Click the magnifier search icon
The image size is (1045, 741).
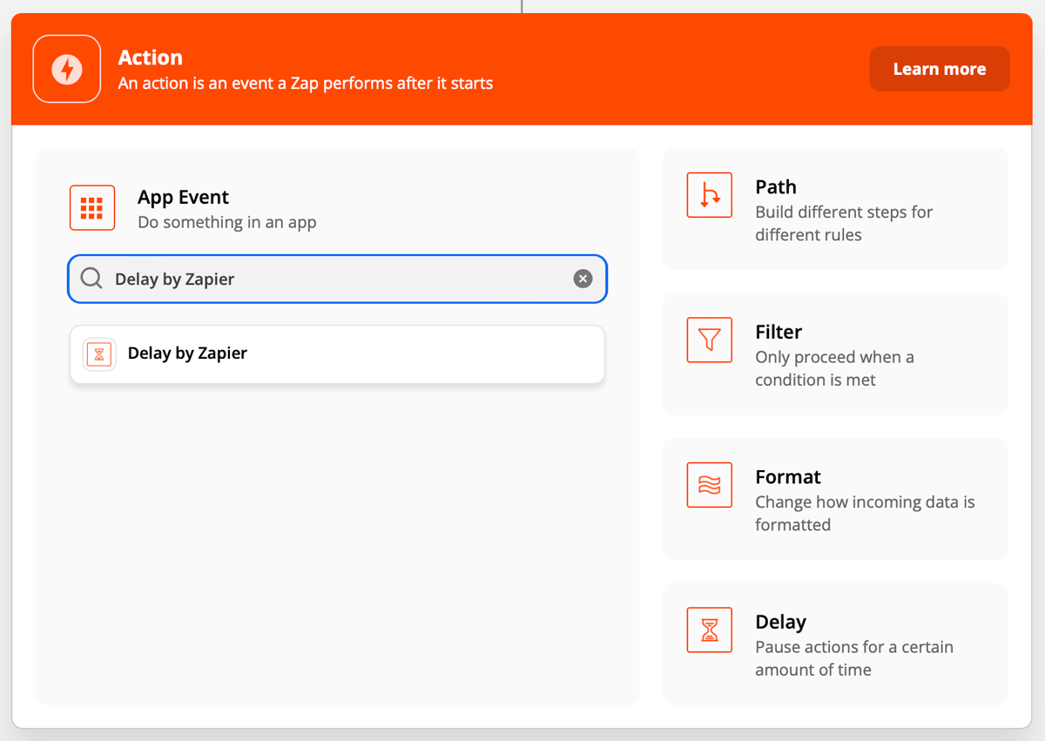tap(91, 279)
